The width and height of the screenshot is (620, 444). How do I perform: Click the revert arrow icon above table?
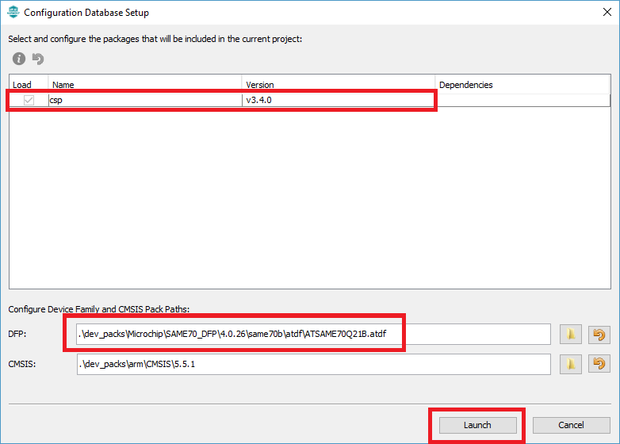pyautogui.click(x=37, y=59)
